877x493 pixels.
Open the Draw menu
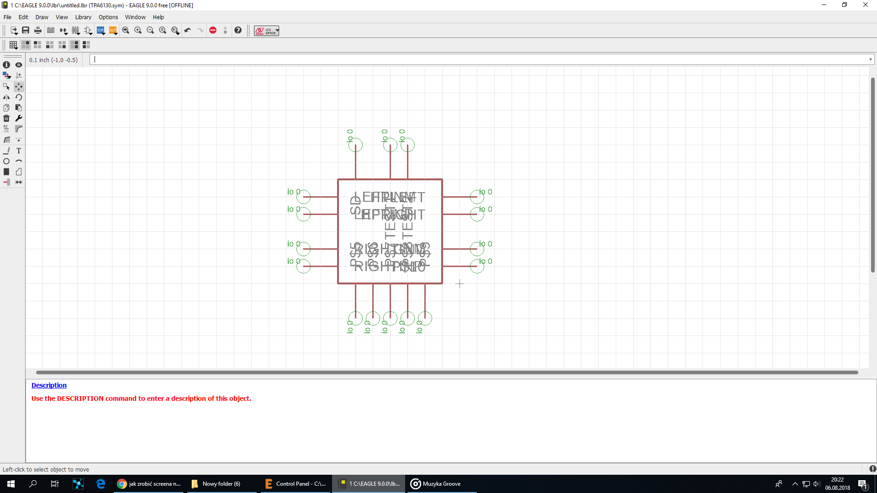[42, 17]
